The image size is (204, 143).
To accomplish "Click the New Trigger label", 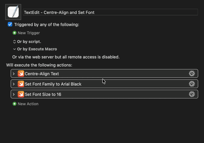I will [29, 33].
